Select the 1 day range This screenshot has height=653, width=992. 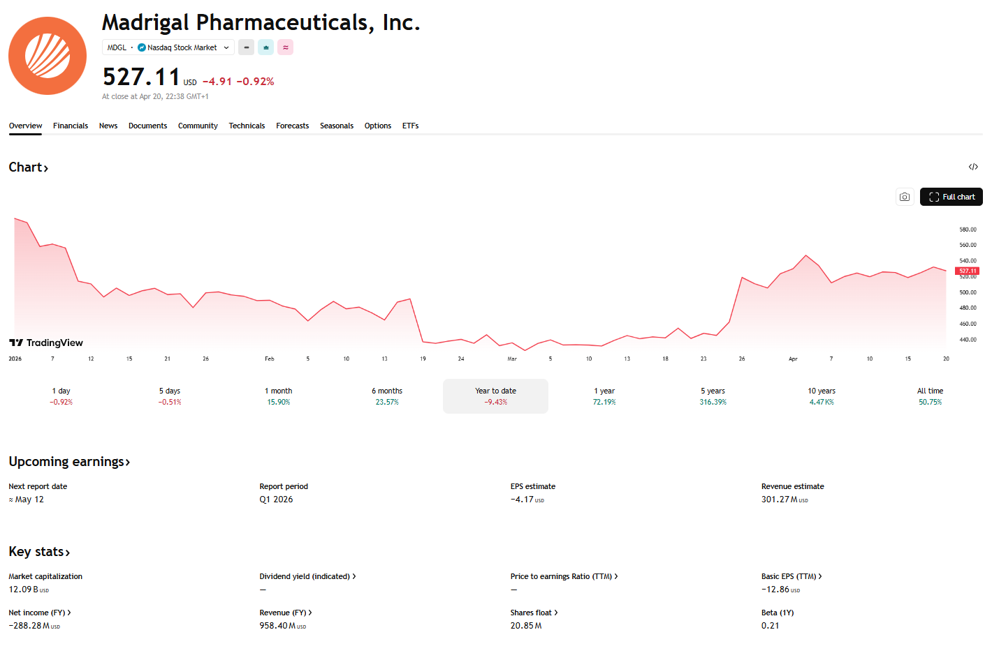point(61,396)
